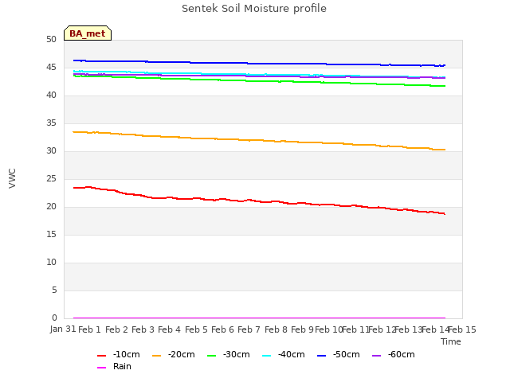Click the Feb 8 x-axis tick label
The width and height of the screenshot is (510, 382).
click(276, 329)
